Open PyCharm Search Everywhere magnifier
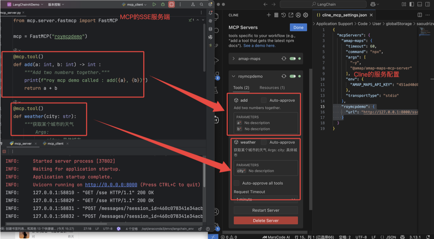 [202, 5]
